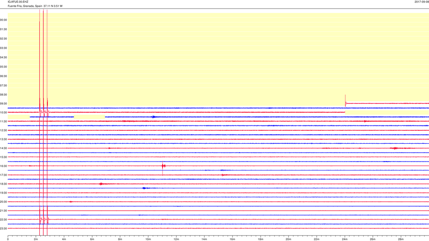This screenshot has width=429, height=241.
Task: Click the 22m tick label on minute axis
Action: 316,239
